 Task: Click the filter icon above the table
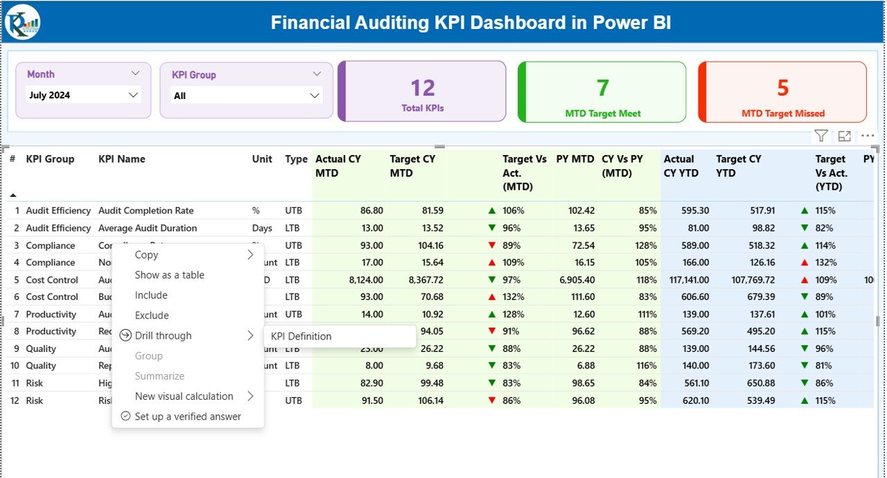point(820,136)
